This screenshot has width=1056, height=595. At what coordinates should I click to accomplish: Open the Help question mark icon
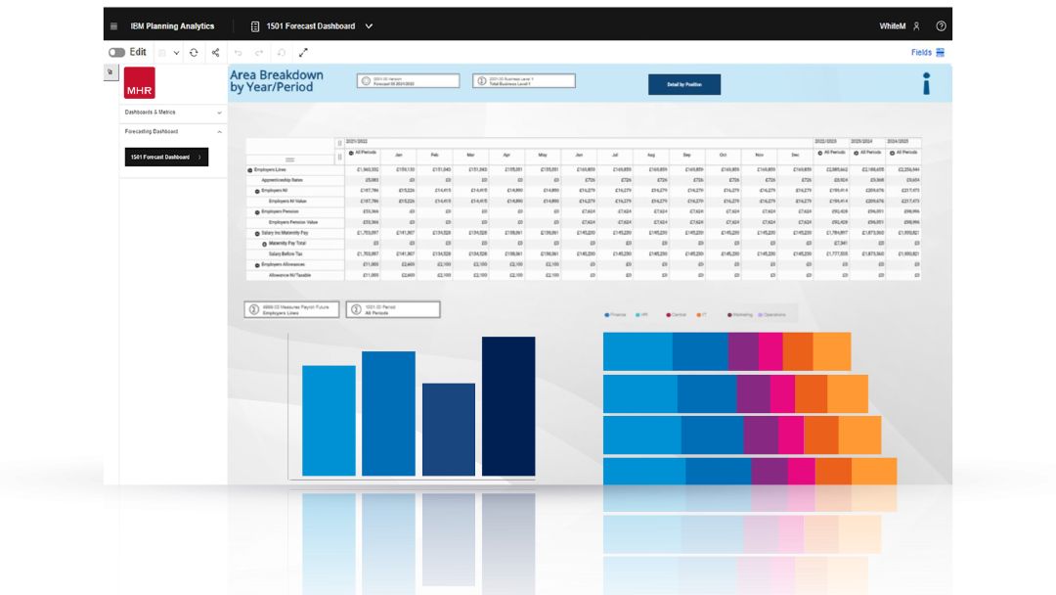click(941, 26)
